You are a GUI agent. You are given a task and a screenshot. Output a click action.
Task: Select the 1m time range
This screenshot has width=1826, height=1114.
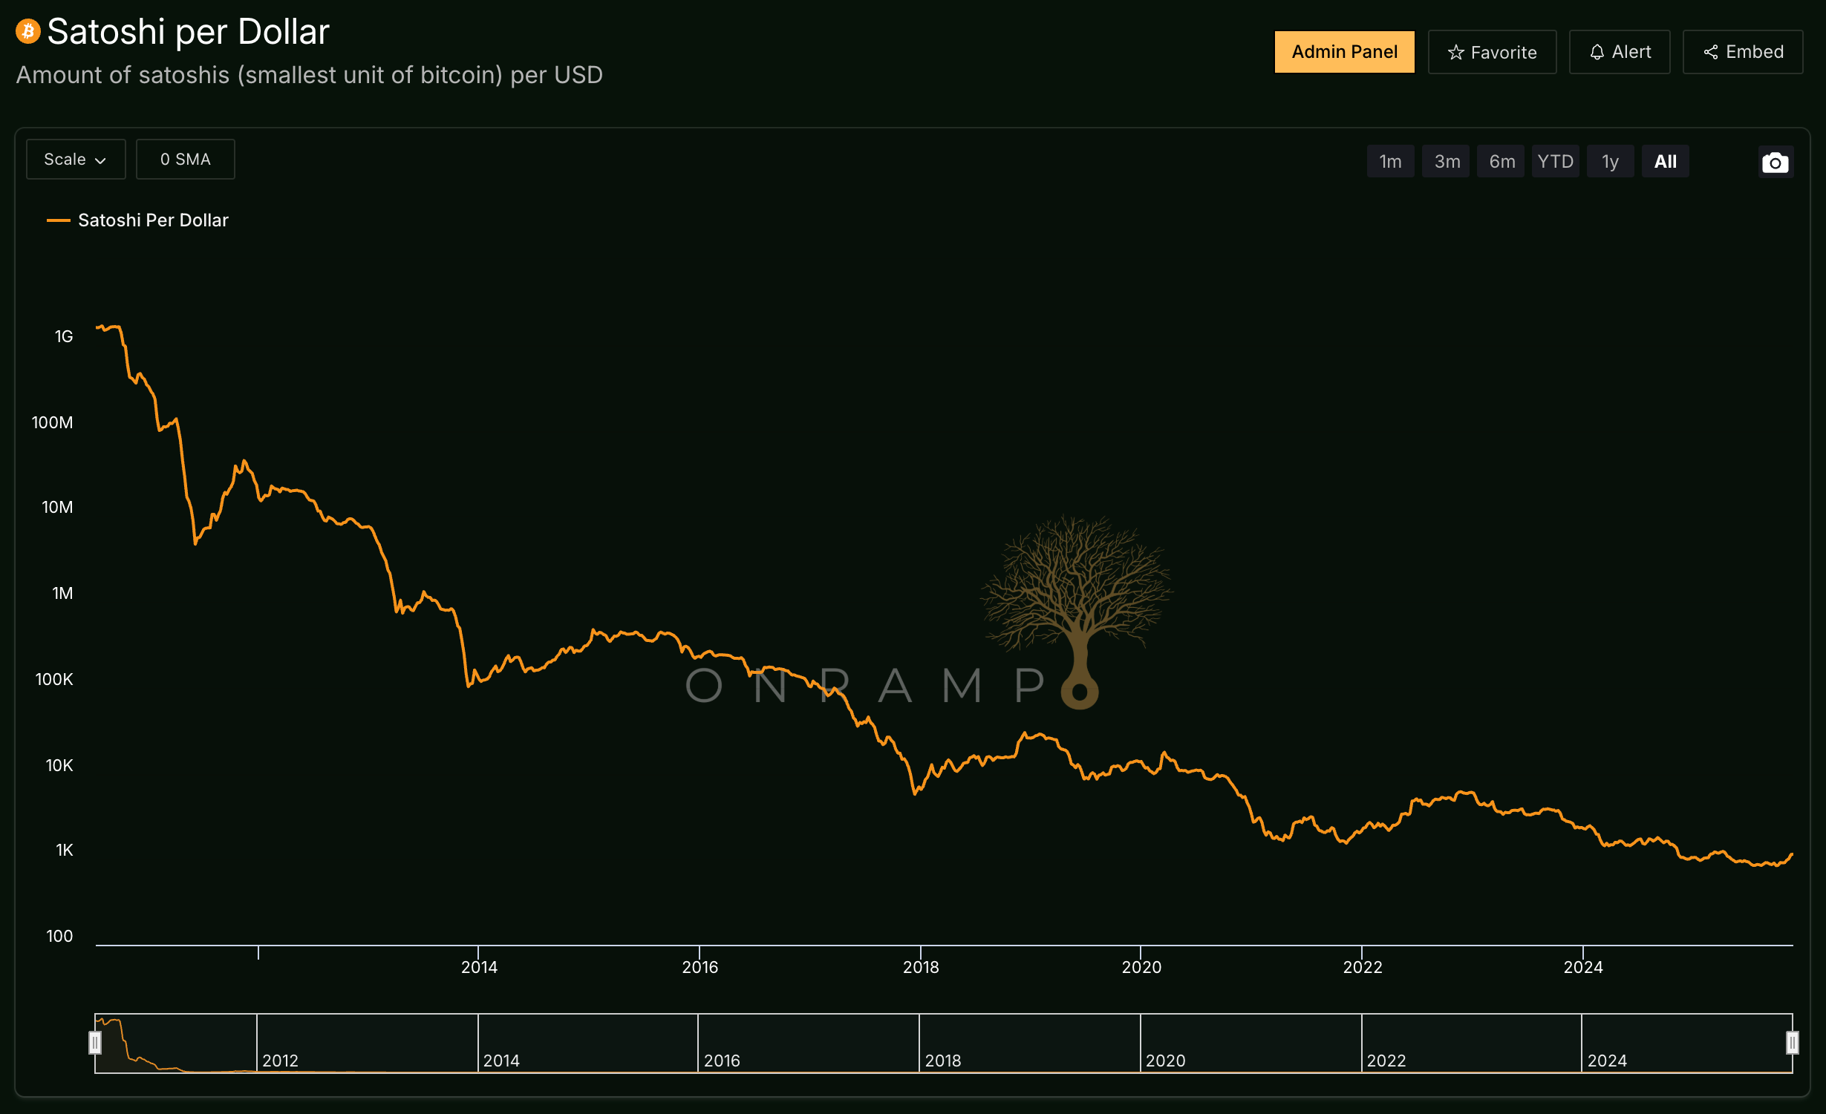(x=1390, y=162)
